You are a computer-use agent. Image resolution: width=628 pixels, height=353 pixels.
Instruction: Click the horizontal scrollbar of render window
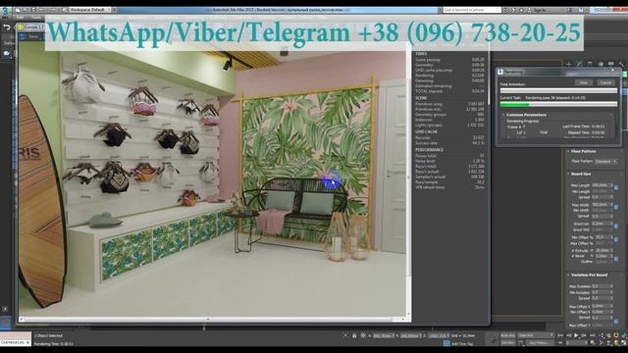coord(207,319)
